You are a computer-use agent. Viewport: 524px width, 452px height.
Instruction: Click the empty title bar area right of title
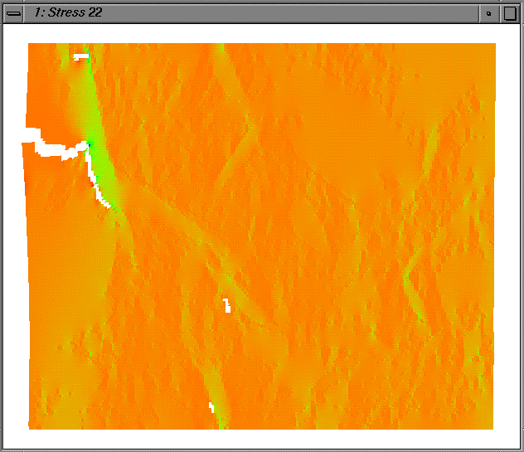click(290, 12)
